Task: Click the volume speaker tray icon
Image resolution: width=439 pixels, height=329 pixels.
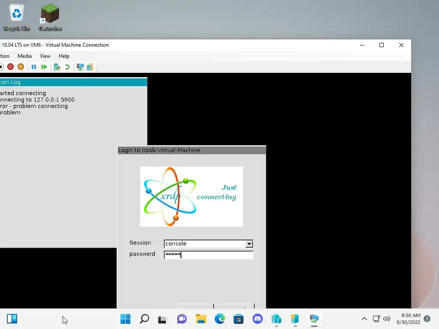Action: tap(387, 319)
